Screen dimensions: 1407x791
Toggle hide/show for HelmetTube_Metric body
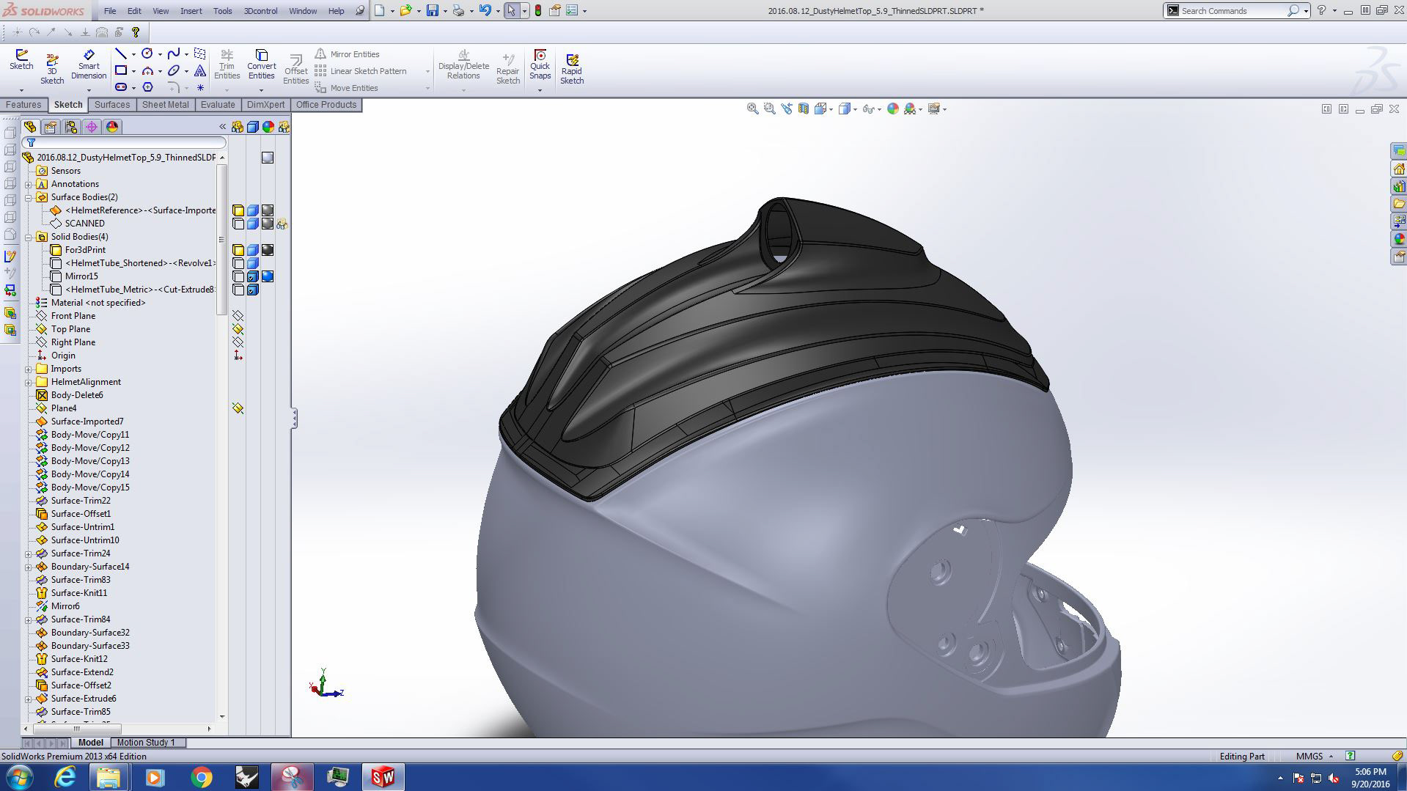[x=238, y=290]
